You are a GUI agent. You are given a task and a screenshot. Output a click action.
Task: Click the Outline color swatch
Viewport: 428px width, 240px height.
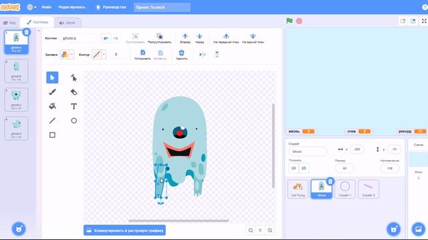pyautogui.click(x=96, y=55)
